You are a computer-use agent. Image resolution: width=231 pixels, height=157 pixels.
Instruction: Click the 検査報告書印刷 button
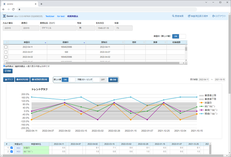39,80
